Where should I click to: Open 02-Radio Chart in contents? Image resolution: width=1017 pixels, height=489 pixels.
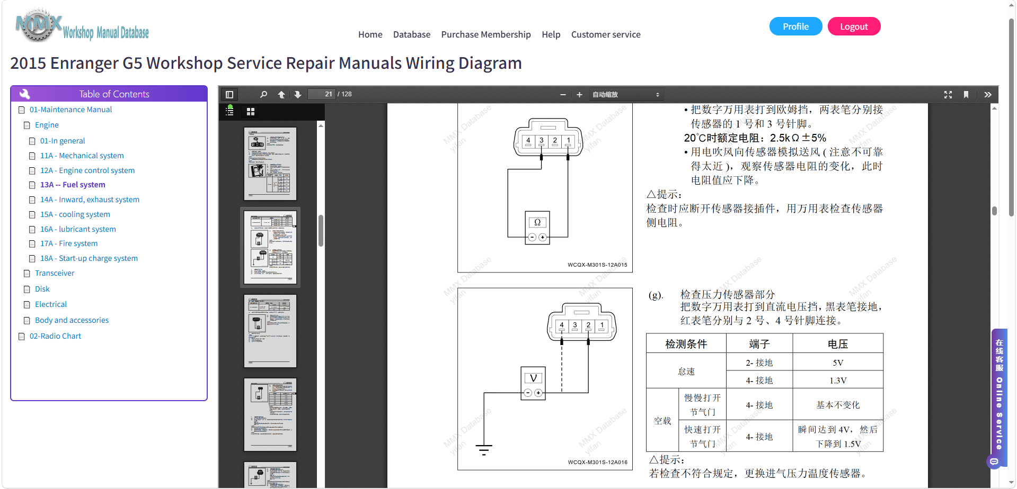[55, 336]
